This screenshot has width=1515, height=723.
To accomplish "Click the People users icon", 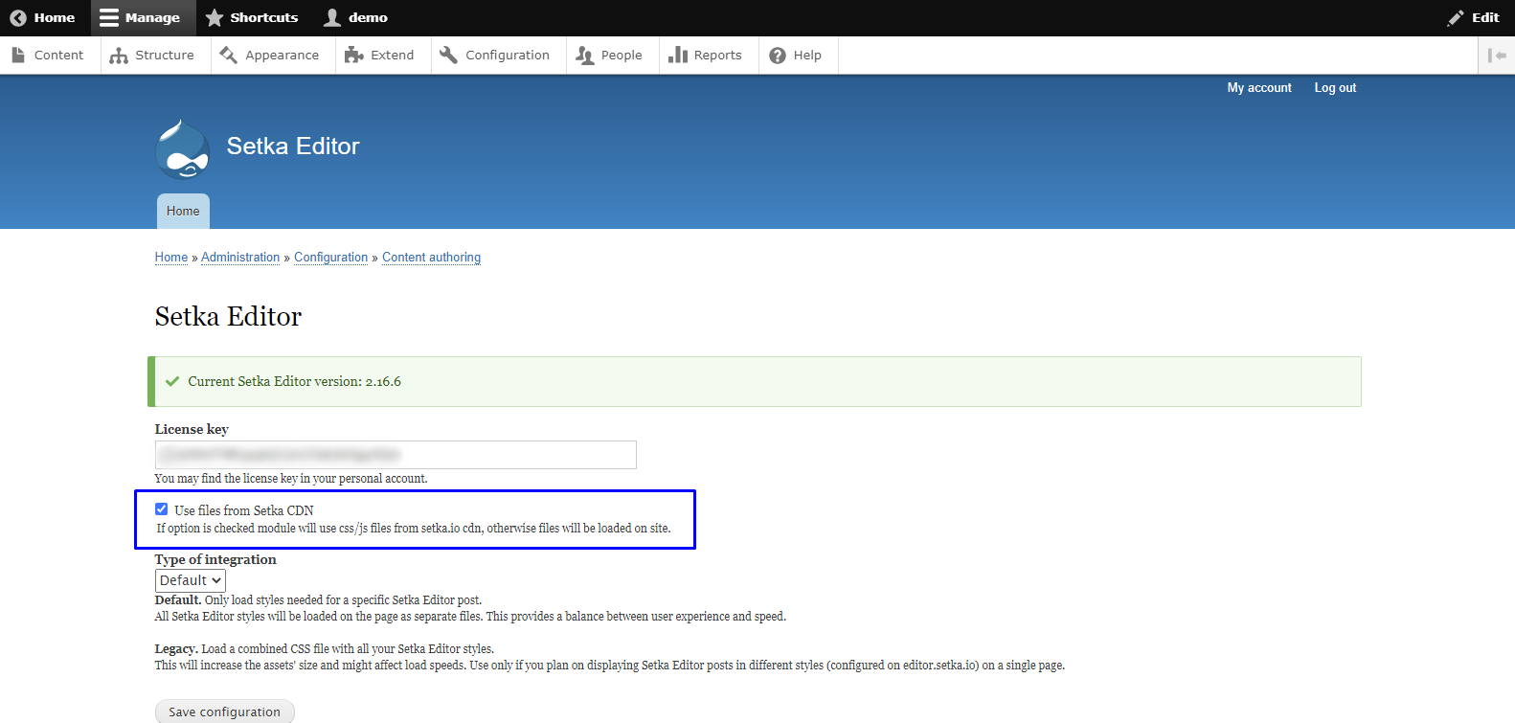I will coord(584,56).
